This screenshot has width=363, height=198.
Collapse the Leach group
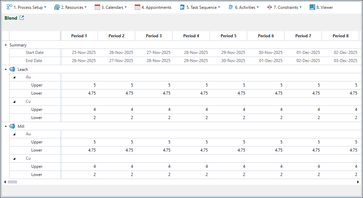coord(6,69)
